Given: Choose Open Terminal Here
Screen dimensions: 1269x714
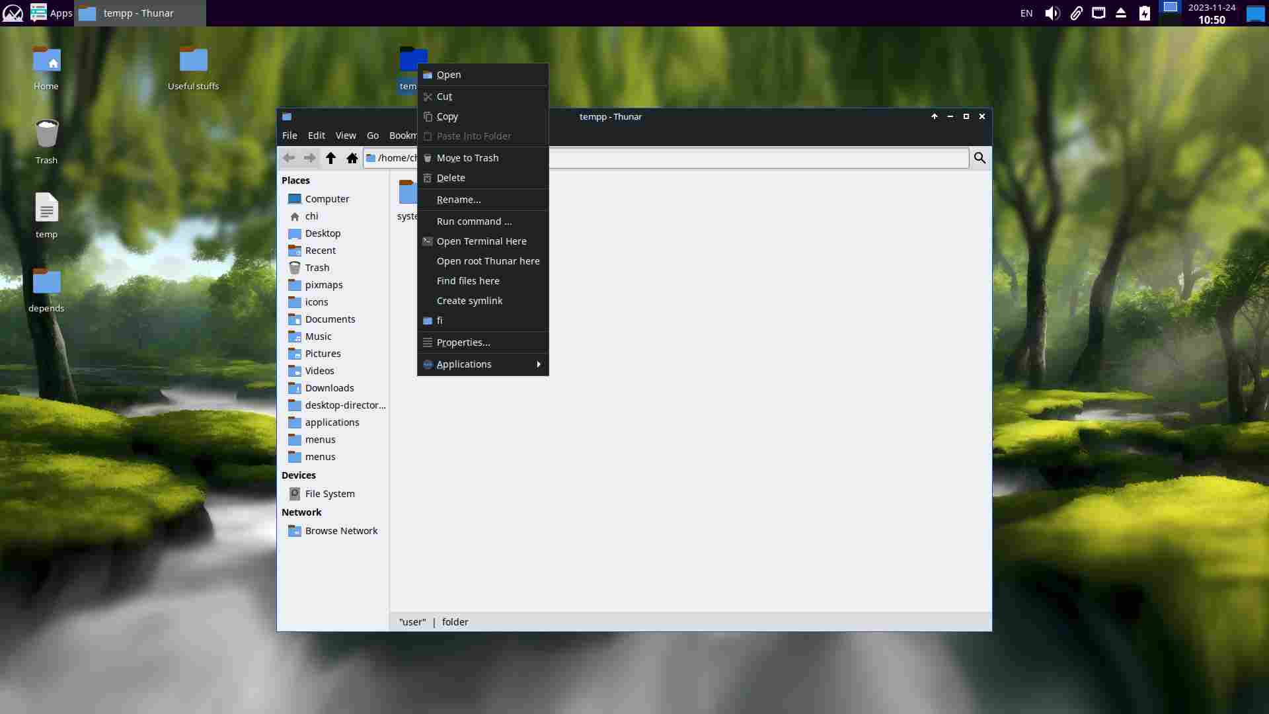Looking at the screenshot, I should pyautogui.click(x=481, y=241).
